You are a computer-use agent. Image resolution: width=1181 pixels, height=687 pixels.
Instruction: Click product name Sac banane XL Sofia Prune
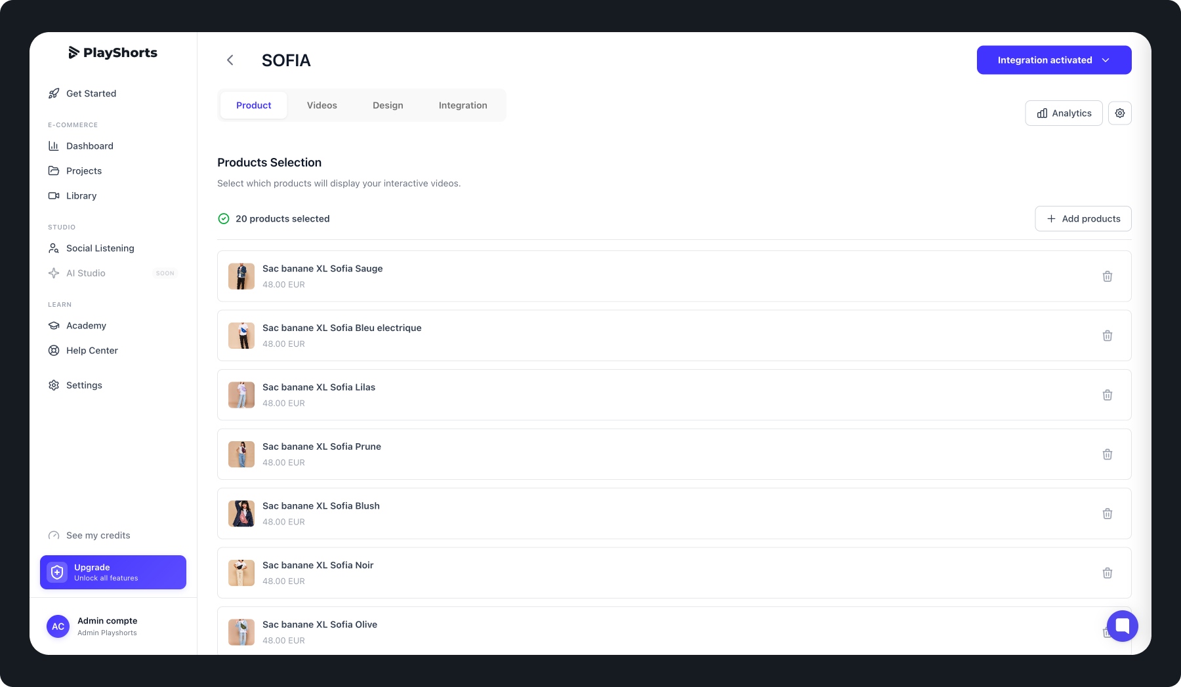tap(322, 446)
